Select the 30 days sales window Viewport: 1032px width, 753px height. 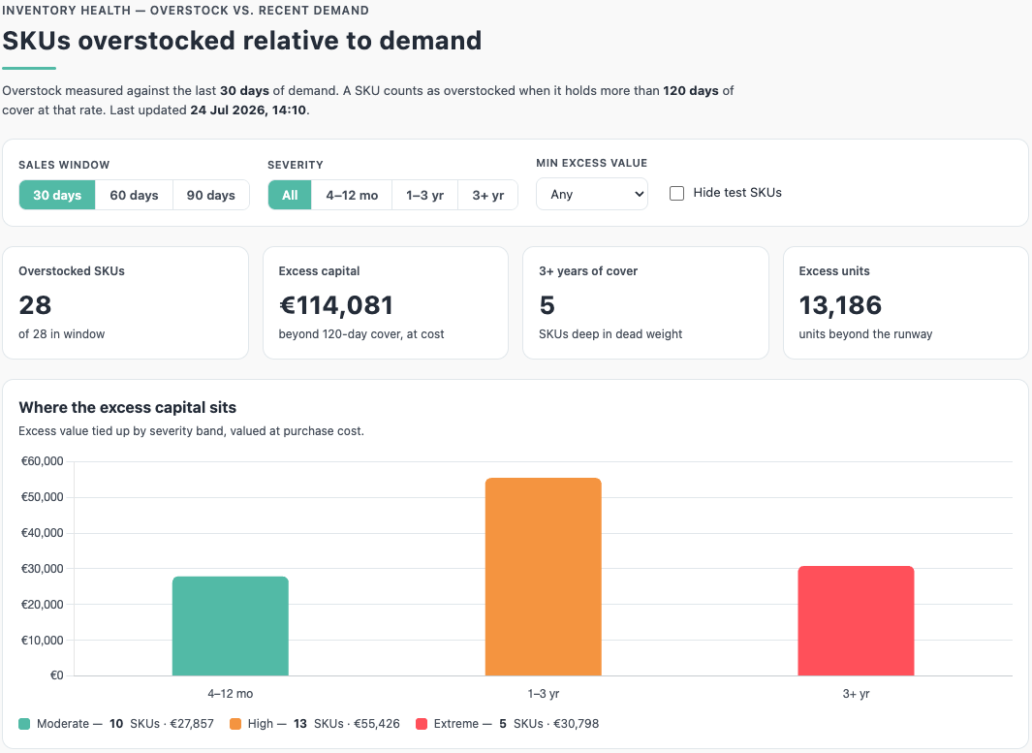[57, 195]
